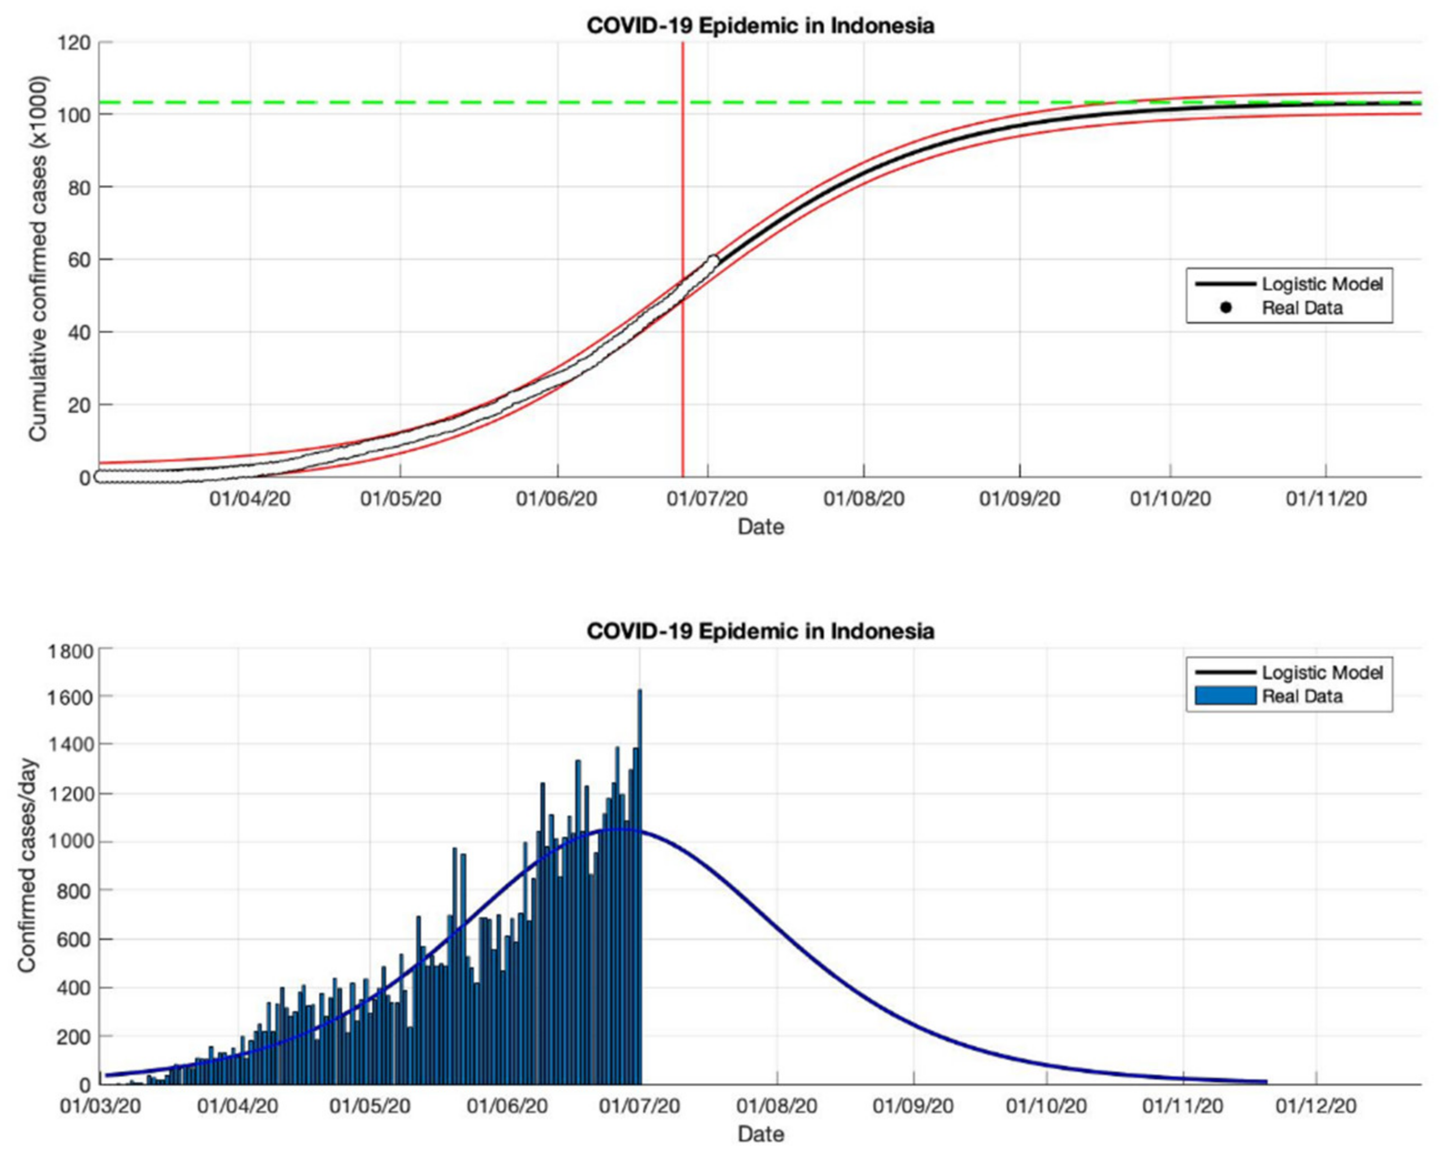This screenshot has height=1158, width=1440.
Task: Click the Cumulative confirmed cases y-axis label
Action: [x=38, y=259]
